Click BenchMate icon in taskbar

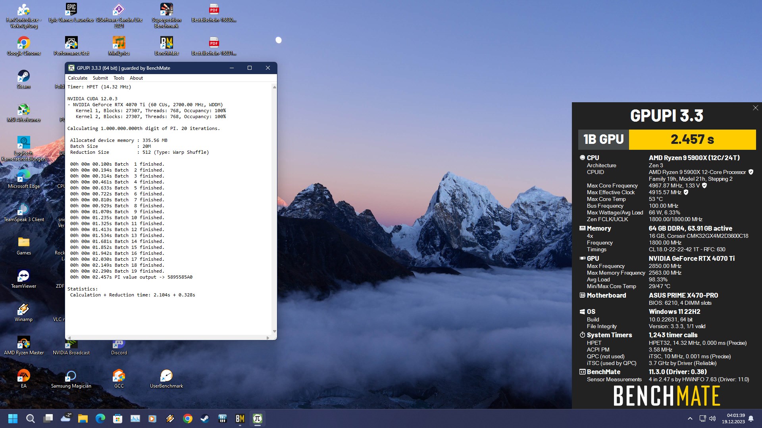240,418
